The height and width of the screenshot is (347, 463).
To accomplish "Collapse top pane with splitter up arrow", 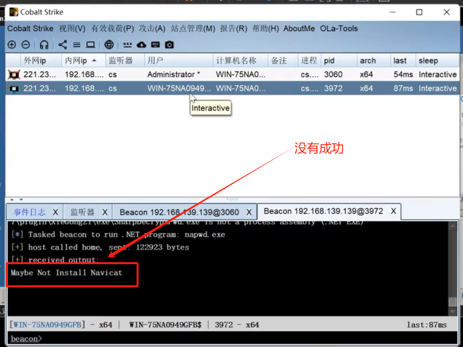I will click(12, 199).
